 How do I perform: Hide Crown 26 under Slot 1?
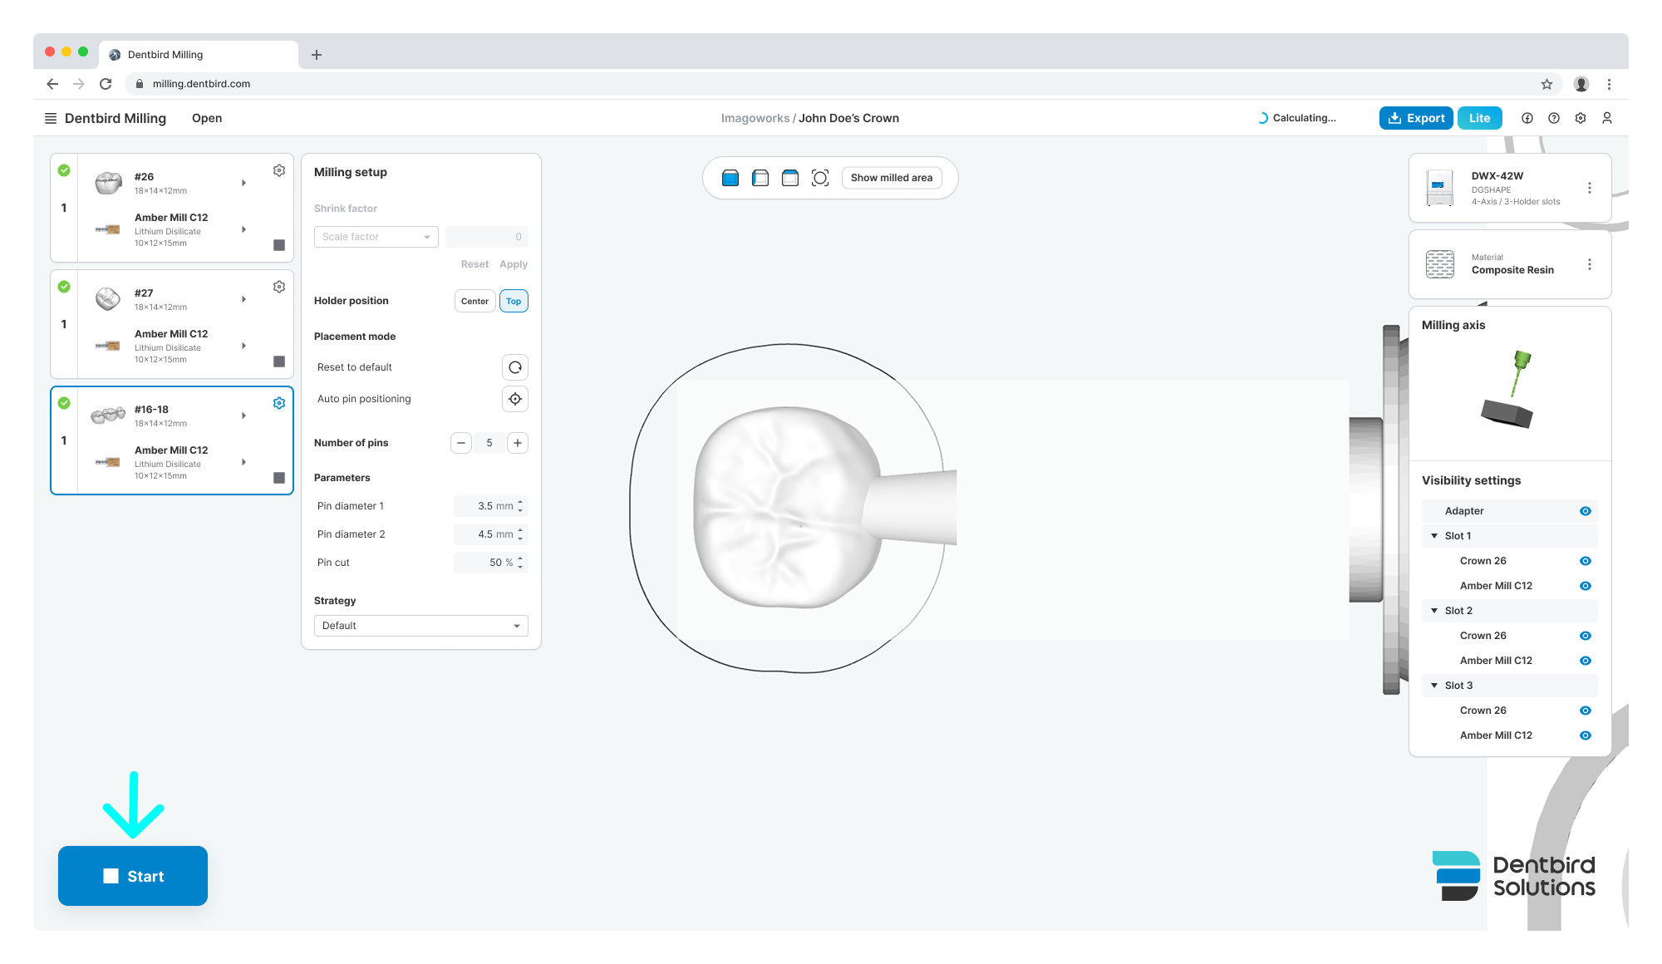click(1585, 561)
